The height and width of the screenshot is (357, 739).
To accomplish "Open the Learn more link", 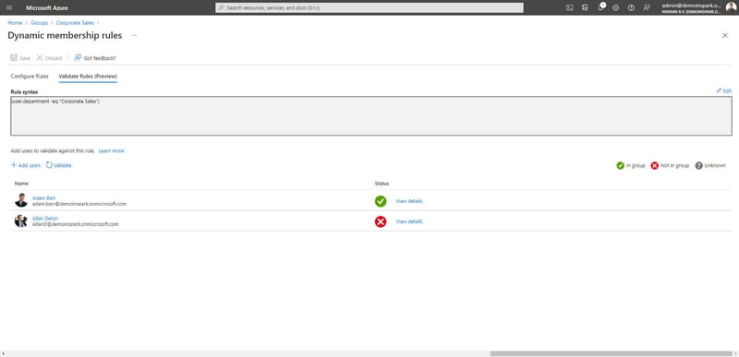I will 111,151.
